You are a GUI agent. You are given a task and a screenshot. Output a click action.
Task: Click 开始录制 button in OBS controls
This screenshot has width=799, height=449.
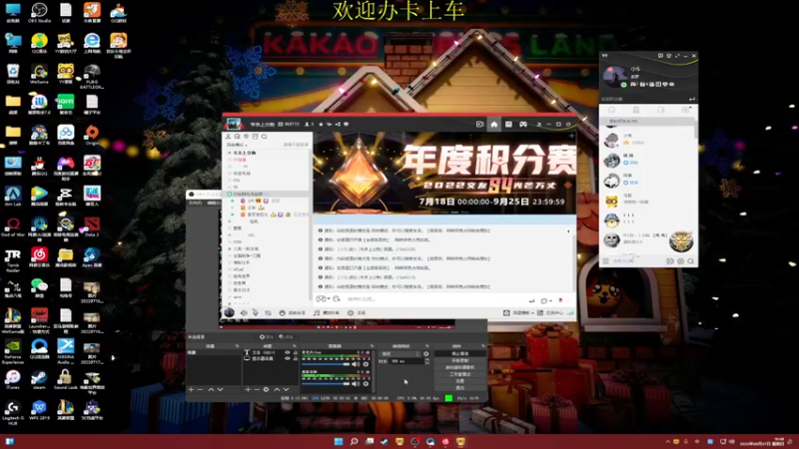tap(460, 360)
